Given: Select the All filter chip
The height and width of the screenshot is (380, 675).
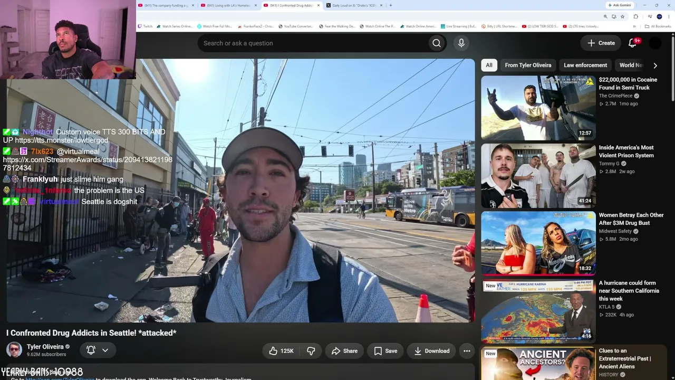Looking at the screenshot, I should (x=489, y=65).
